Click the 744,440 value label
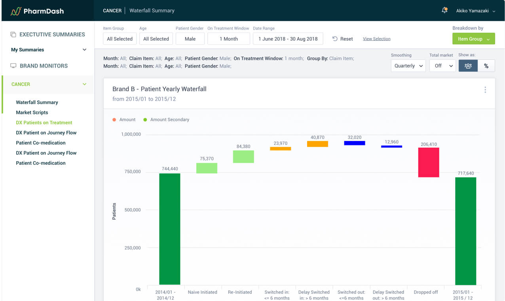The width and height of the screenshot is (505, 301). tap(170, 169)
